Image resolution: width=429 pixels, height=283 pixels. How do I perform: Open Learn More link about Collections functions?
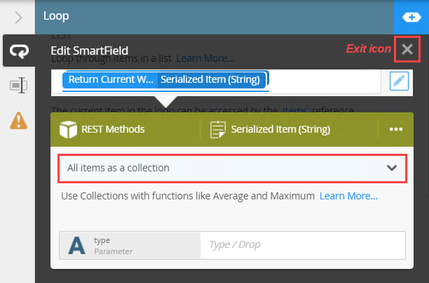(x=348, y=196)
